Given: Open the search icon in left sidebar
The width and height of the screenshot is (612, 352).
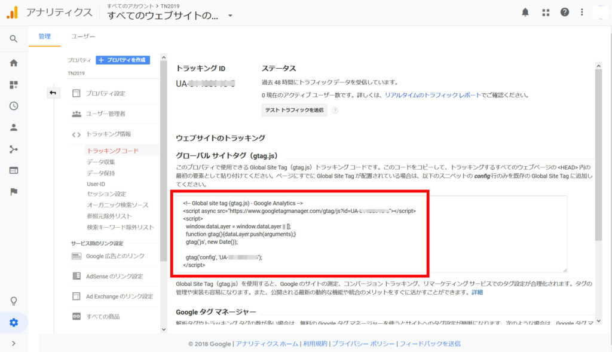Looking at the screenshot, I should 14,39.
